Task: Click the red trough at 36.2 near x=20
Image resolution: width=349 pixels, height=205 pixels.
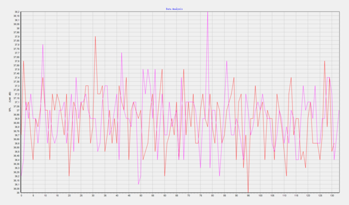Action: pyautogui.click(x=69, y=176)
